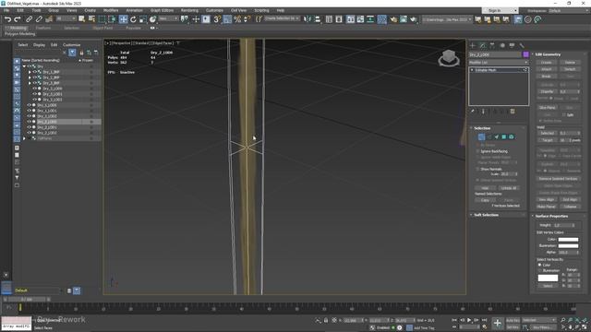The width and height of the screenshot is (591, 332).
Task: Expand the Dry_2_BNF tree node
Action: click(30, 77)
